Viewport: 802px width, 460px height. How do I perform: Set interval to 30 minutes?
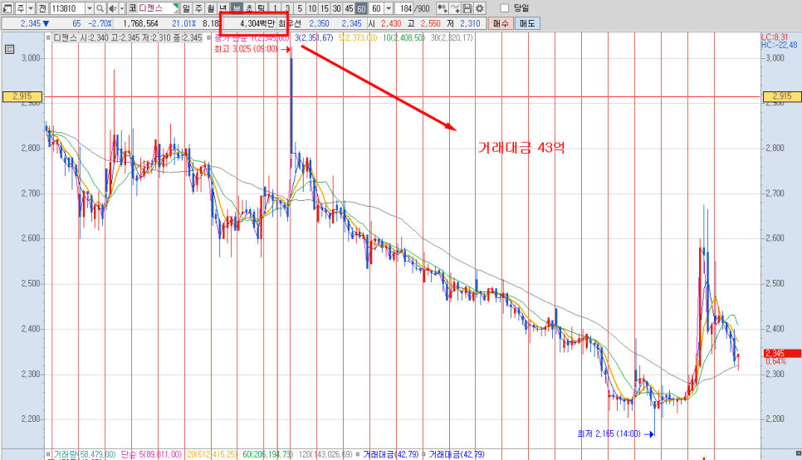click(x=336, y=8)
